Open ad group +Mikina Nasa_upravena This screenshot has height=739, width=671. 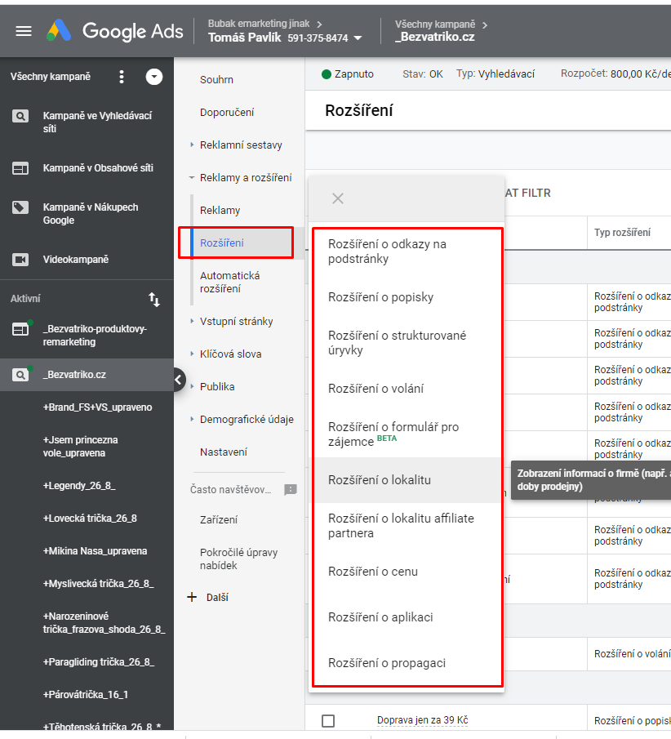(96, 551)
